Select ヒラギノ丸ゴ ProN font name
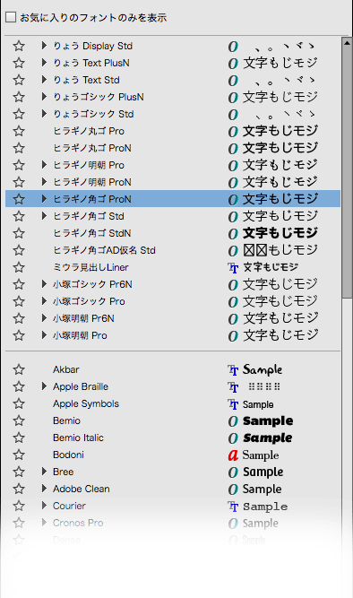 click(92, 148)
